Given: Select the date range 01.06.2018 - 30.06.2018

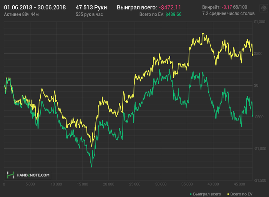Looking at the screenshot, I should click(x=35, y=7).
